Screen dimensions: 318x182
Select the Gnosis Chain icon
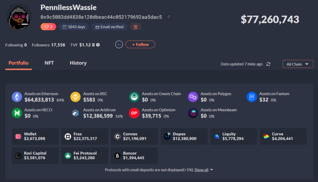[134, 97]
